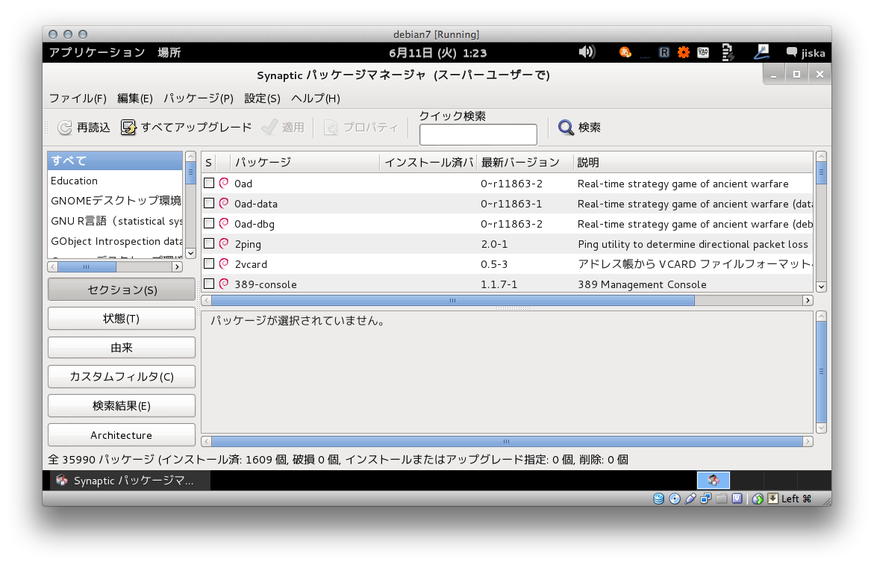Click the 由来 filter button
This screenshot has width=874, height=565.
[122, 348]
